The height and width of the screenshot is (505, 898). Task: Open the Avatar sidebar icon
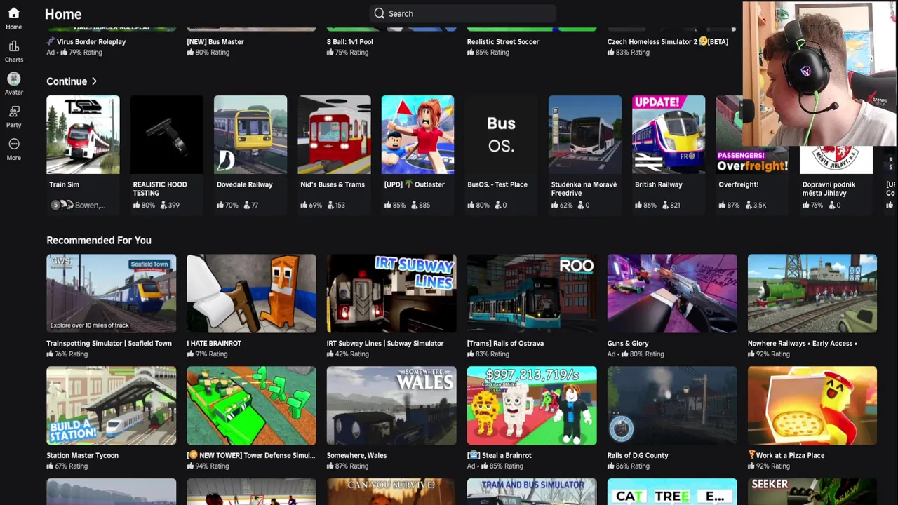(13, 83)
